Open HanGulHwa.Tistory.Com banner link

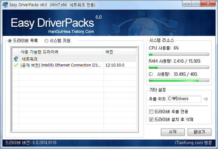click(x=71, y=31)
